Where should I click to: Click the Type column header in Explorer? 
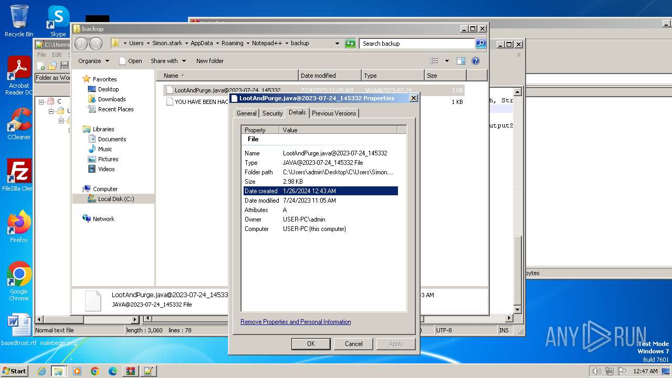(393, 76)
